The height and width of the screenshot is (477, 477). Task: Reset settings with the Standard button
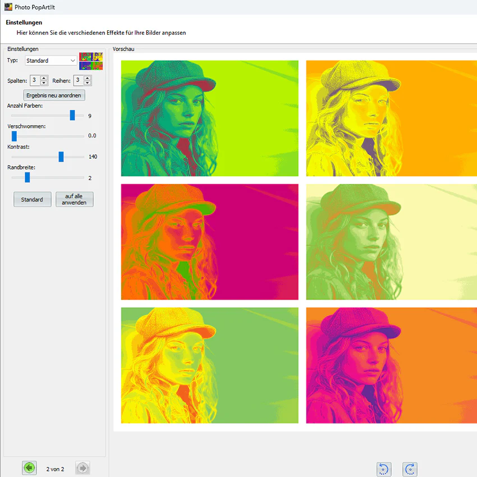tap(32, 200)
